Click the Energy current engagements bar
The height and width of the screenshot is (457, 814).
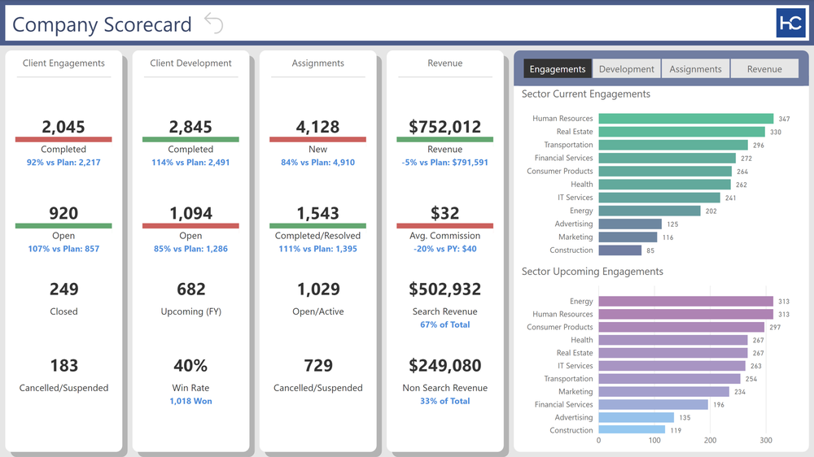(x=650, y=211)
